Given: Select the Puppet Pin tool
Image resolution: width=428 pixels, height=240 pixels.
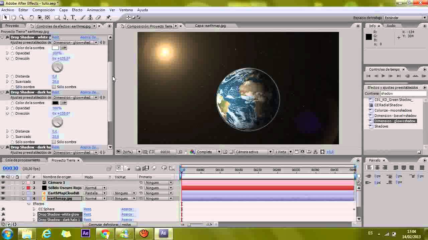Looking at the screenshot, I should coord(109,17).
